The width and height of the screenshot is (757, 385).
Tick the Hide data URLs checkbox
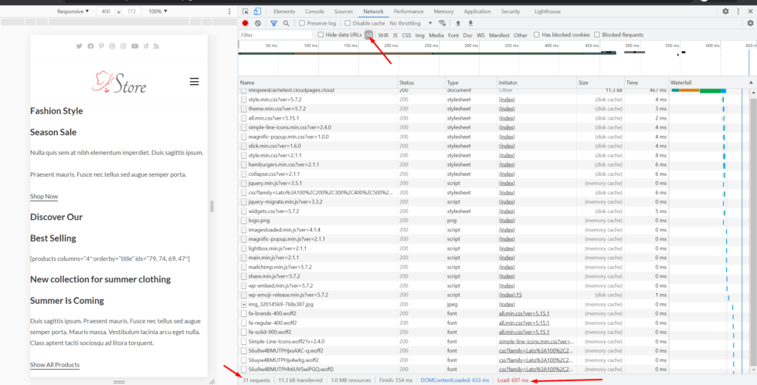(321, 35)
